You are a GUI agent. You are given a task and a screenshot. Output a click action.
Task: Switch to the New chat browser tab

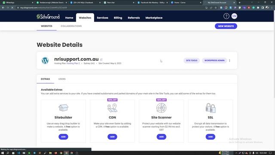[x=119, y=3]
